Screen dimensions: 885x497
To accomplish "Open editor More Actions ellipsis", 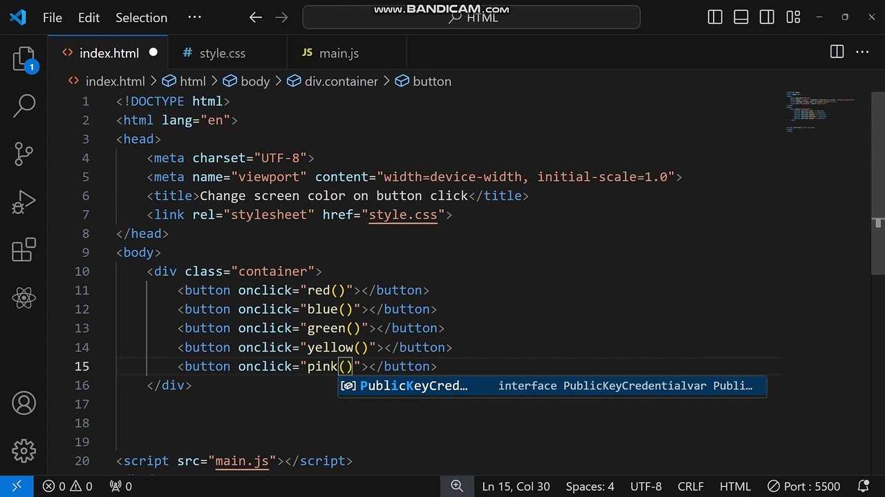I will (862, 52).
